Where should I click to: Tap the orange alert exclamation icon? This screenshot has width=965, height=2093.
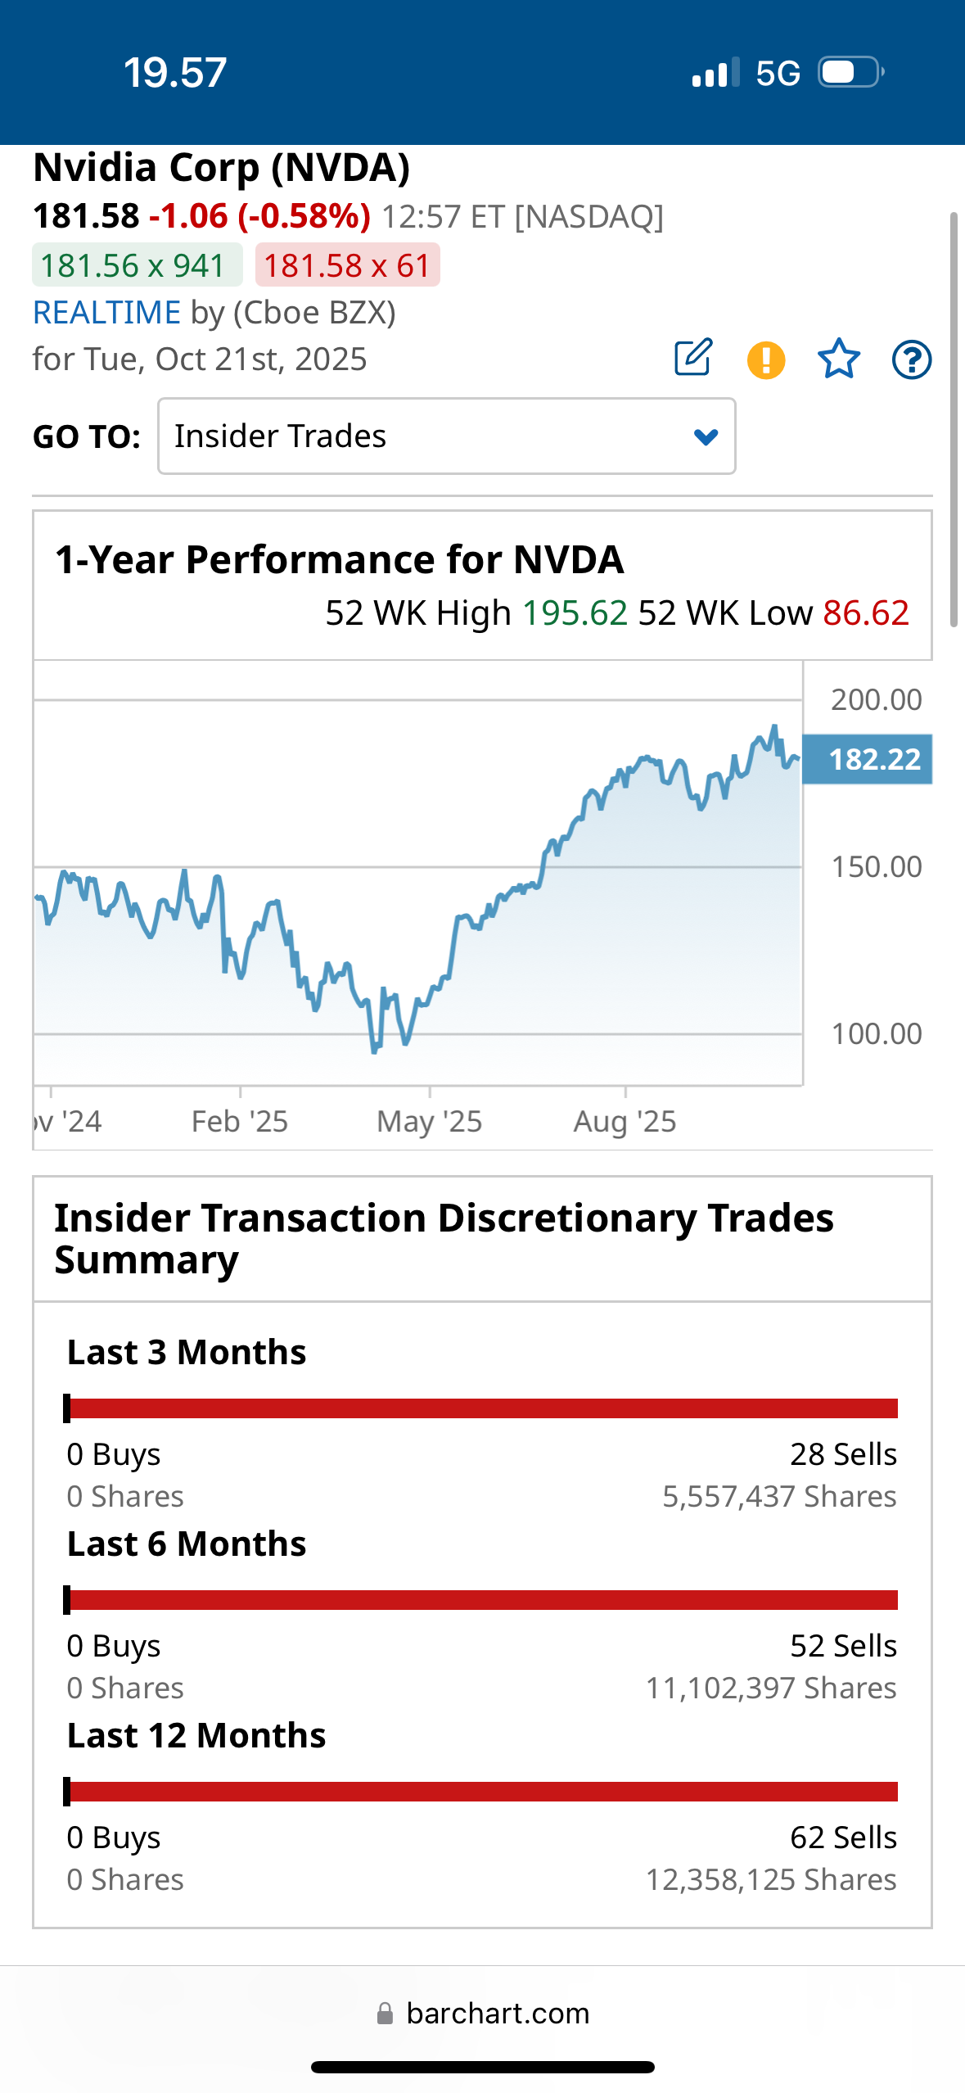click(x=766, y=359)
